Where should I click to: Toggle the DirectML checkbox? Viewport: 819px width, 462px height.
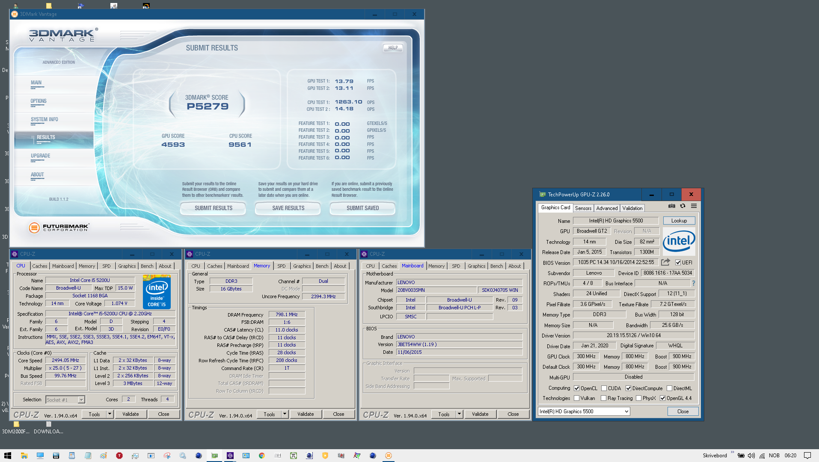coord(669,388)
